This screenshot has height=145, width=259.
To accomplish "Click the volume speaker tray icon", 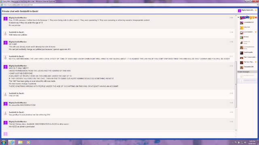I will click(x=245, y=142).
